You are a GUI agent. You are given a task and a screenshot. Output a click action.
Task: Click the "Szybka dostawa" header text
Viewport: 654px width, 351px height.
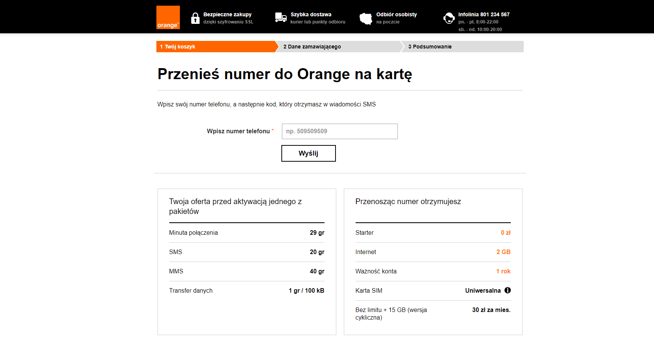point(311,14)
